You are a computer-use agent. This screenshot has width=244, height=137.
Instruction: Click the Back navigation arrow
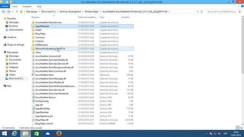(3, 12)
